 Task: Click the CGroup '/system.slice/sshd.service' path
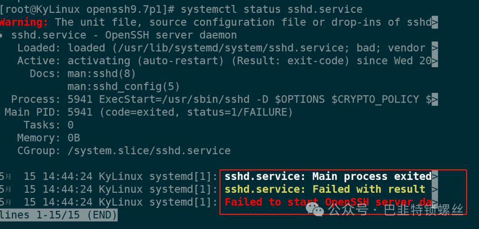[x=149, y=151]
